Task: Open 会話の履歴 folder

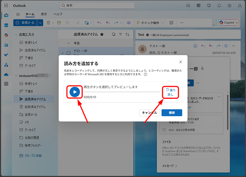Action: point(32,138)
